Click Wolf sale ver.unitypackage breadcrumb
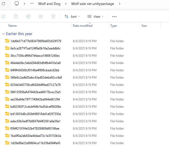Screen dimensions: 169x147 [x=93, y=4]
